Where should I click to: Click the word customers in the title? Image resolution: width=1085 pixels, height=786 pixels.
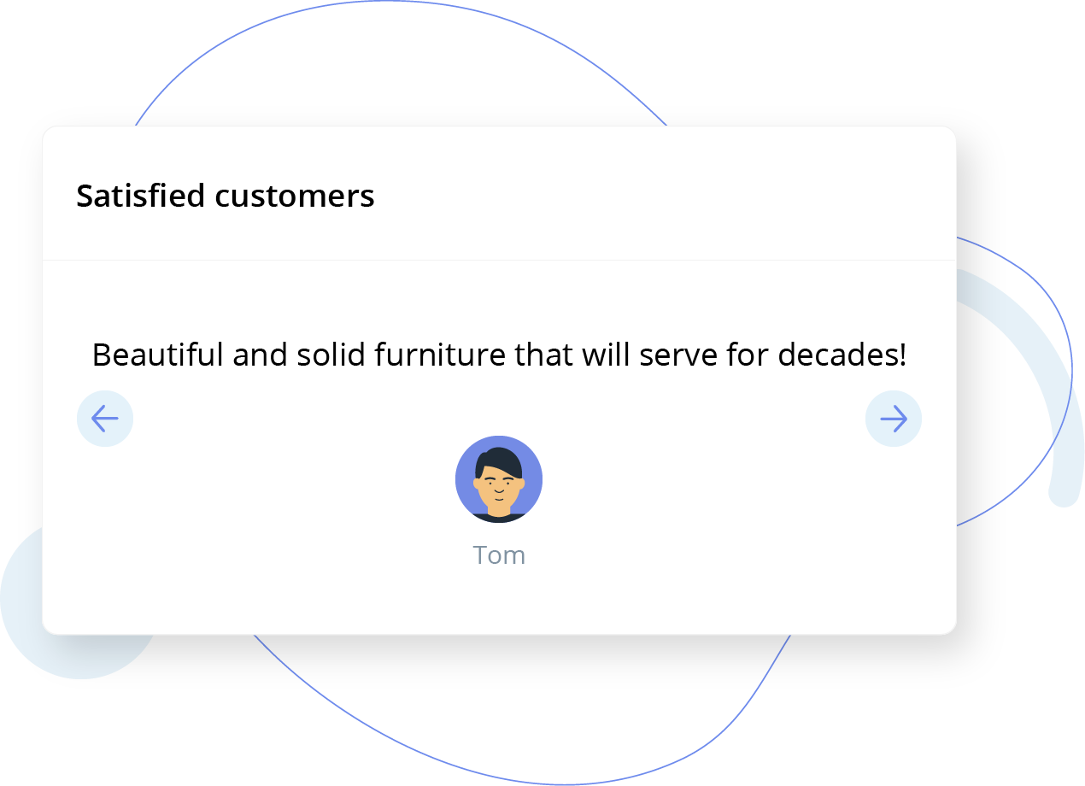pyautogui.click(x=295, y=196)
